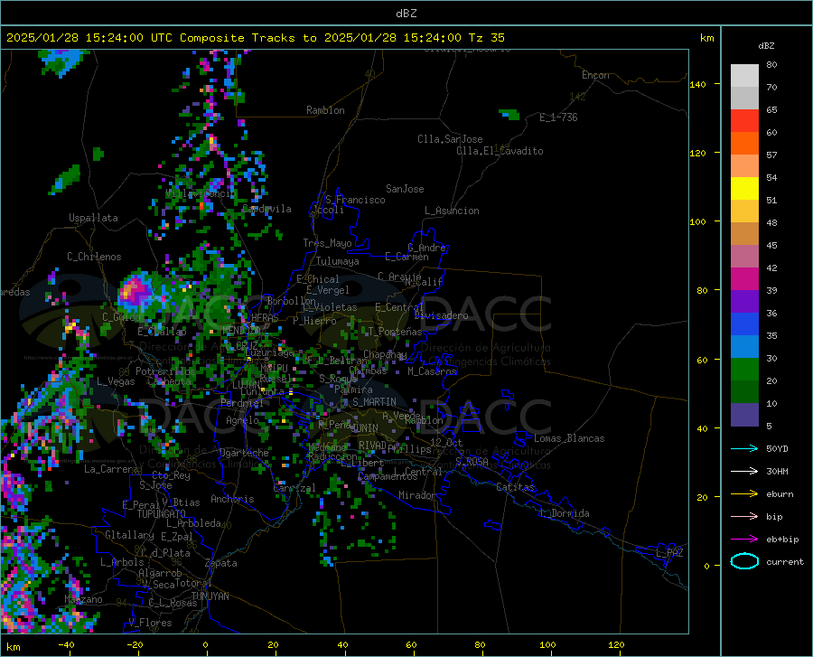This screenshot has height=657, width=813.
Task: Click the 'Tres_Mayo' map label
Action: (x=327, y=243)
